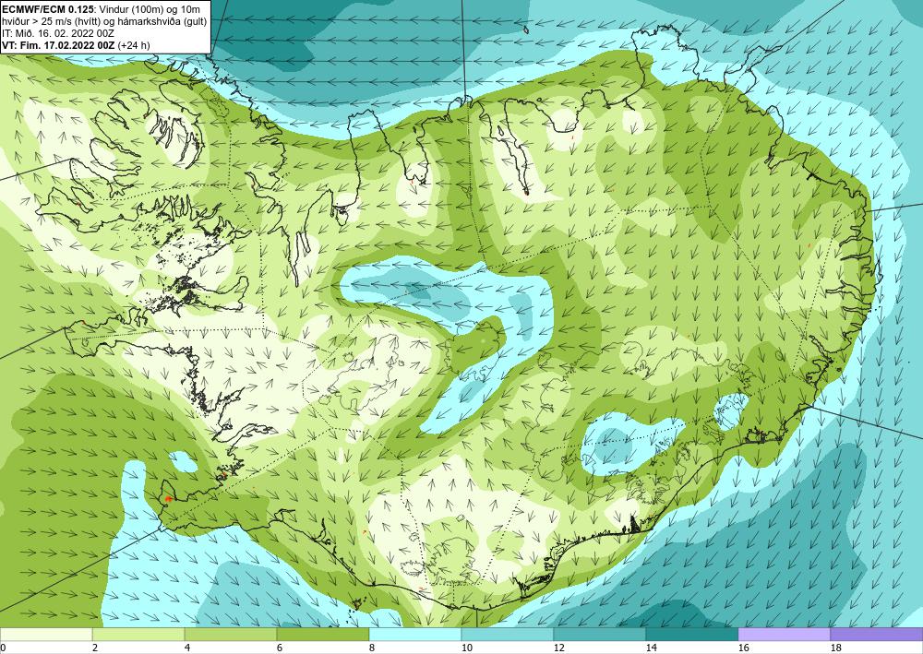Click the legend value label '6'
Image resolution: width=923 pixels, height=654 pixels.
280,648
